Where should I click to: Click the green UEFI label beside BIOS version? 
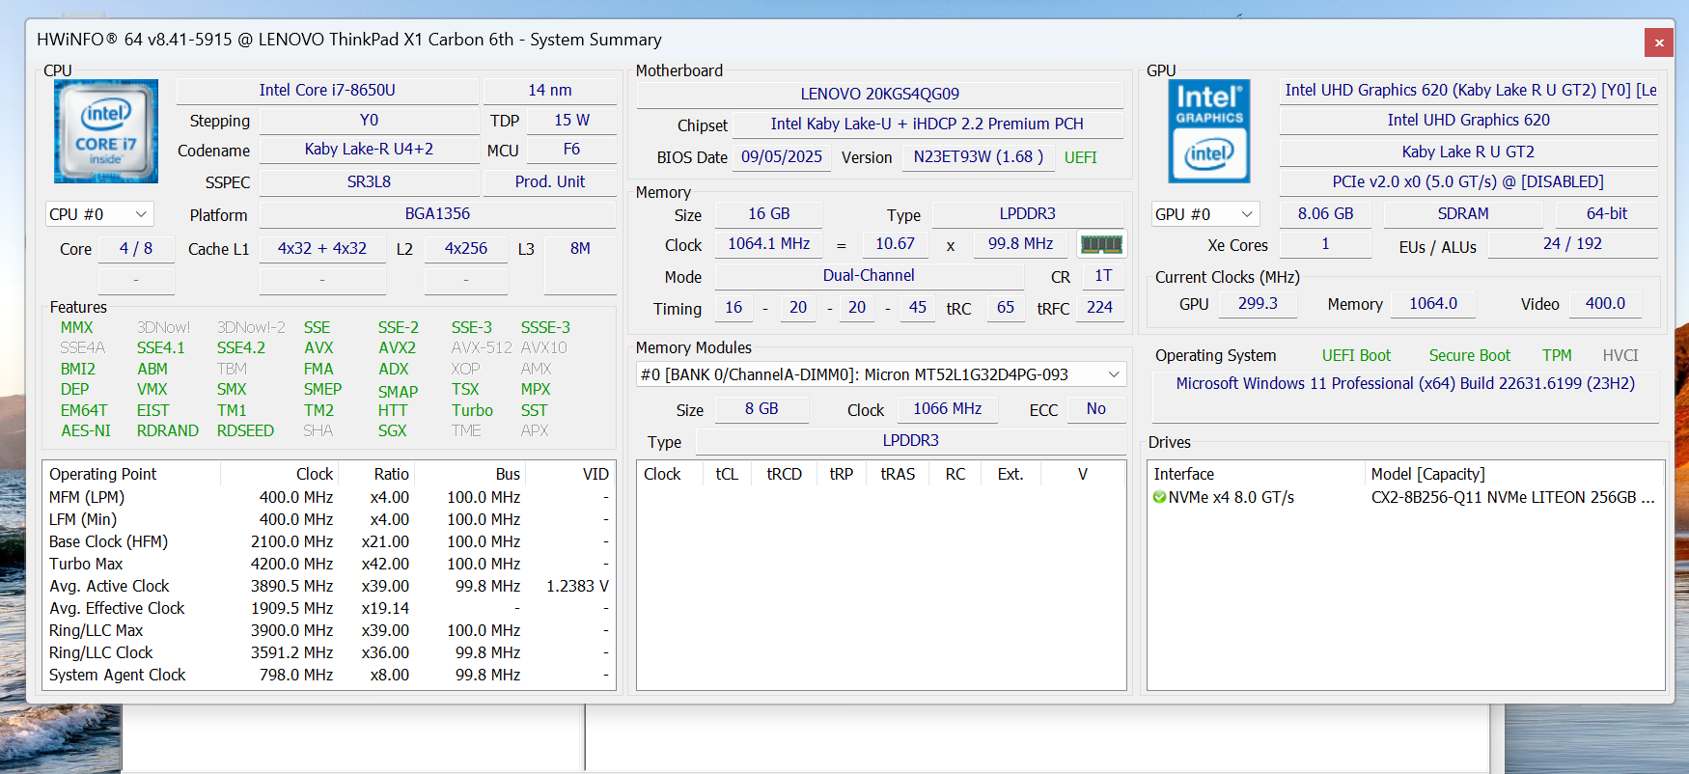pyautogui.click(x=1081, y=157)
